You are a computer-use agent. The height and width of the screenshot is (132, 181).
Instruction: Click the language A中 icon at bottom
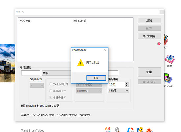pyautogui.click(x=108, y=130)
